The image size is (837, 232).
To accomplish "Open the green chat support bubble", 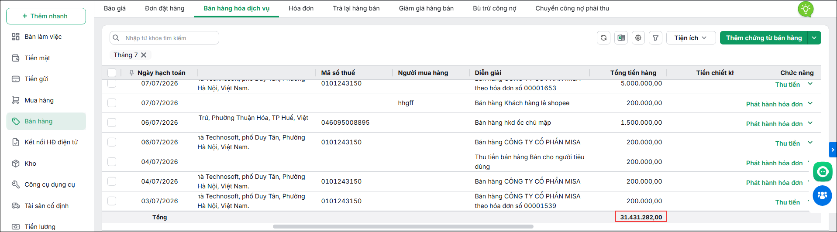I will [x=823, y=171].
